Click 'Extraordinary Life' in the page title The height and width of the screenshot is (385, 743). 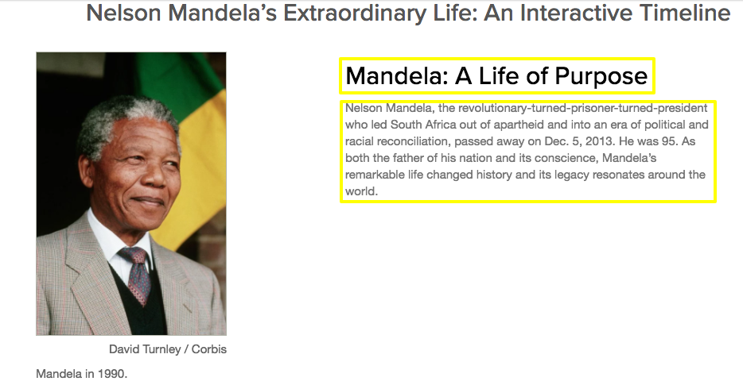380,13
